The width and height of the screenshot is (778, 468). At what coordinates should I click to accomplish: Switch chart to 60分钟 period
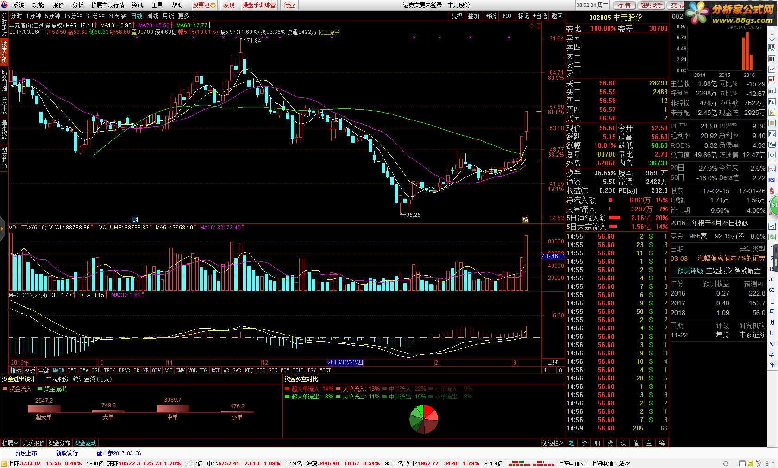pyautogui.click(x=118, y=16)
